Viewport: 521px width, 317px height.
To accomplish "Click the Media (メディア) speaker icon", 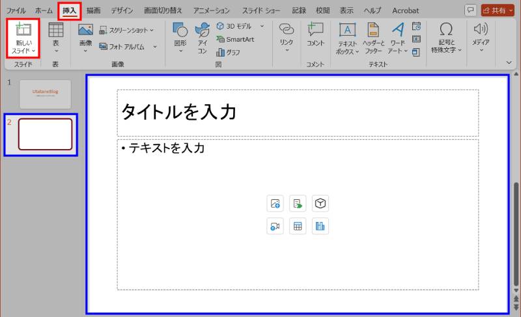I will [481, 29].
